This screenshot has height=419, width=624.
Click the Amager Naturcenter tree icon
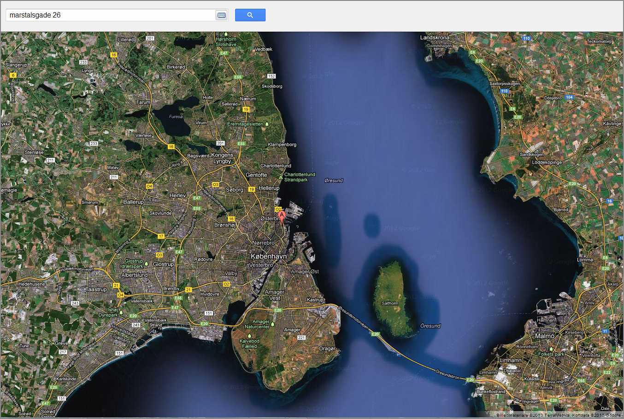tap(272, 324)
